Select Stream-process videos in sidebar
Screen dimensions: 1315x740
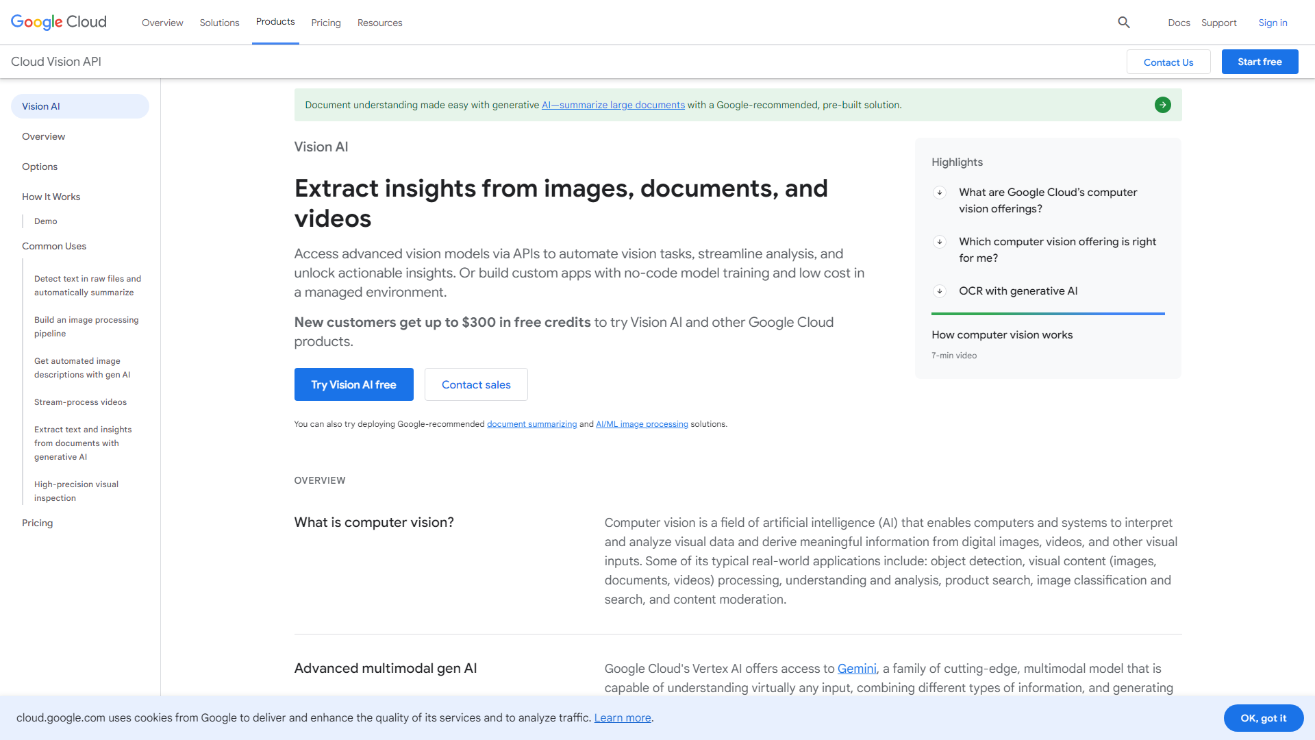(80, 402)
